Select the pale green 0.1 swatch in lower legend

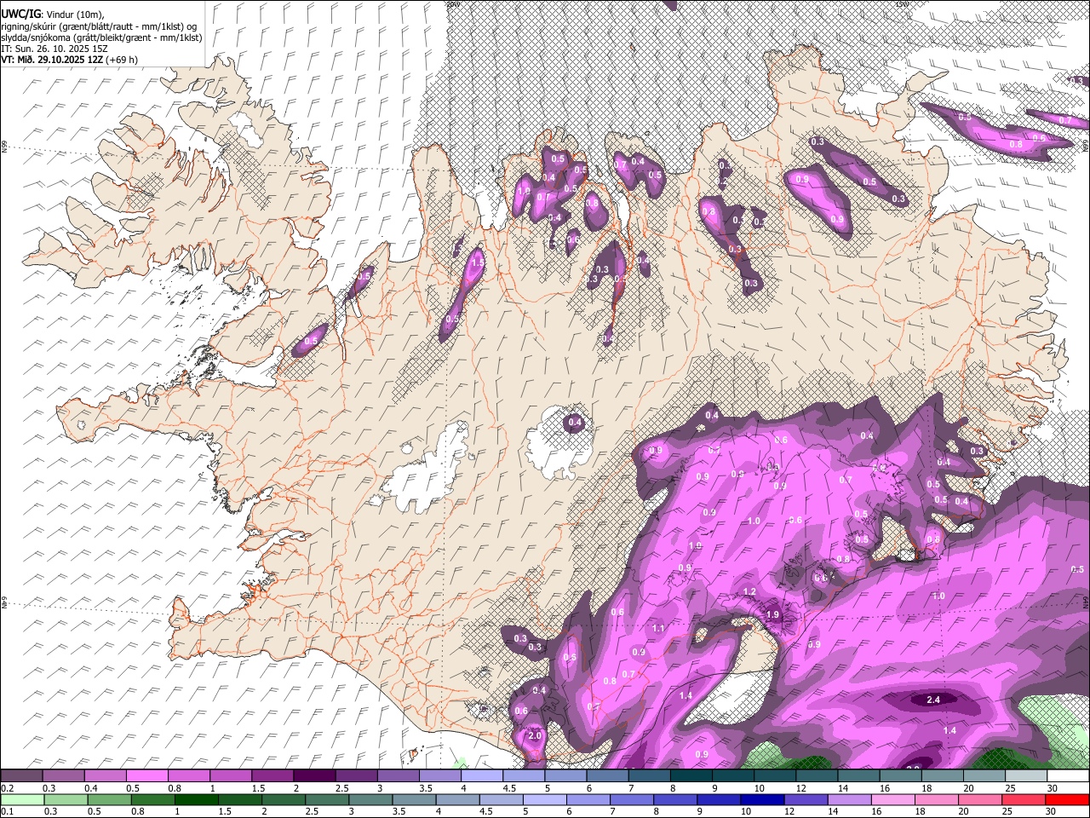22,800
